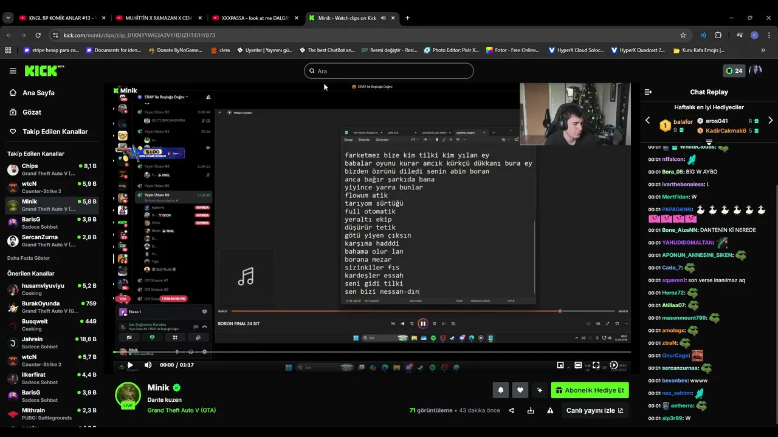Viewport: 778px width, 437px height.
Task: Open the tab search dropdown
Action: 8,18
